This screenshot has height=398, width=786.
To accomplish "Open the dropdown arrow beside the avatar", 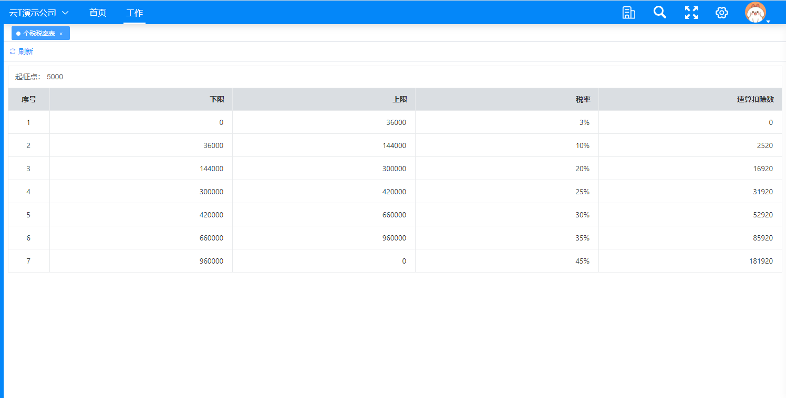I will pyautogui.click(x=768, y=22).
